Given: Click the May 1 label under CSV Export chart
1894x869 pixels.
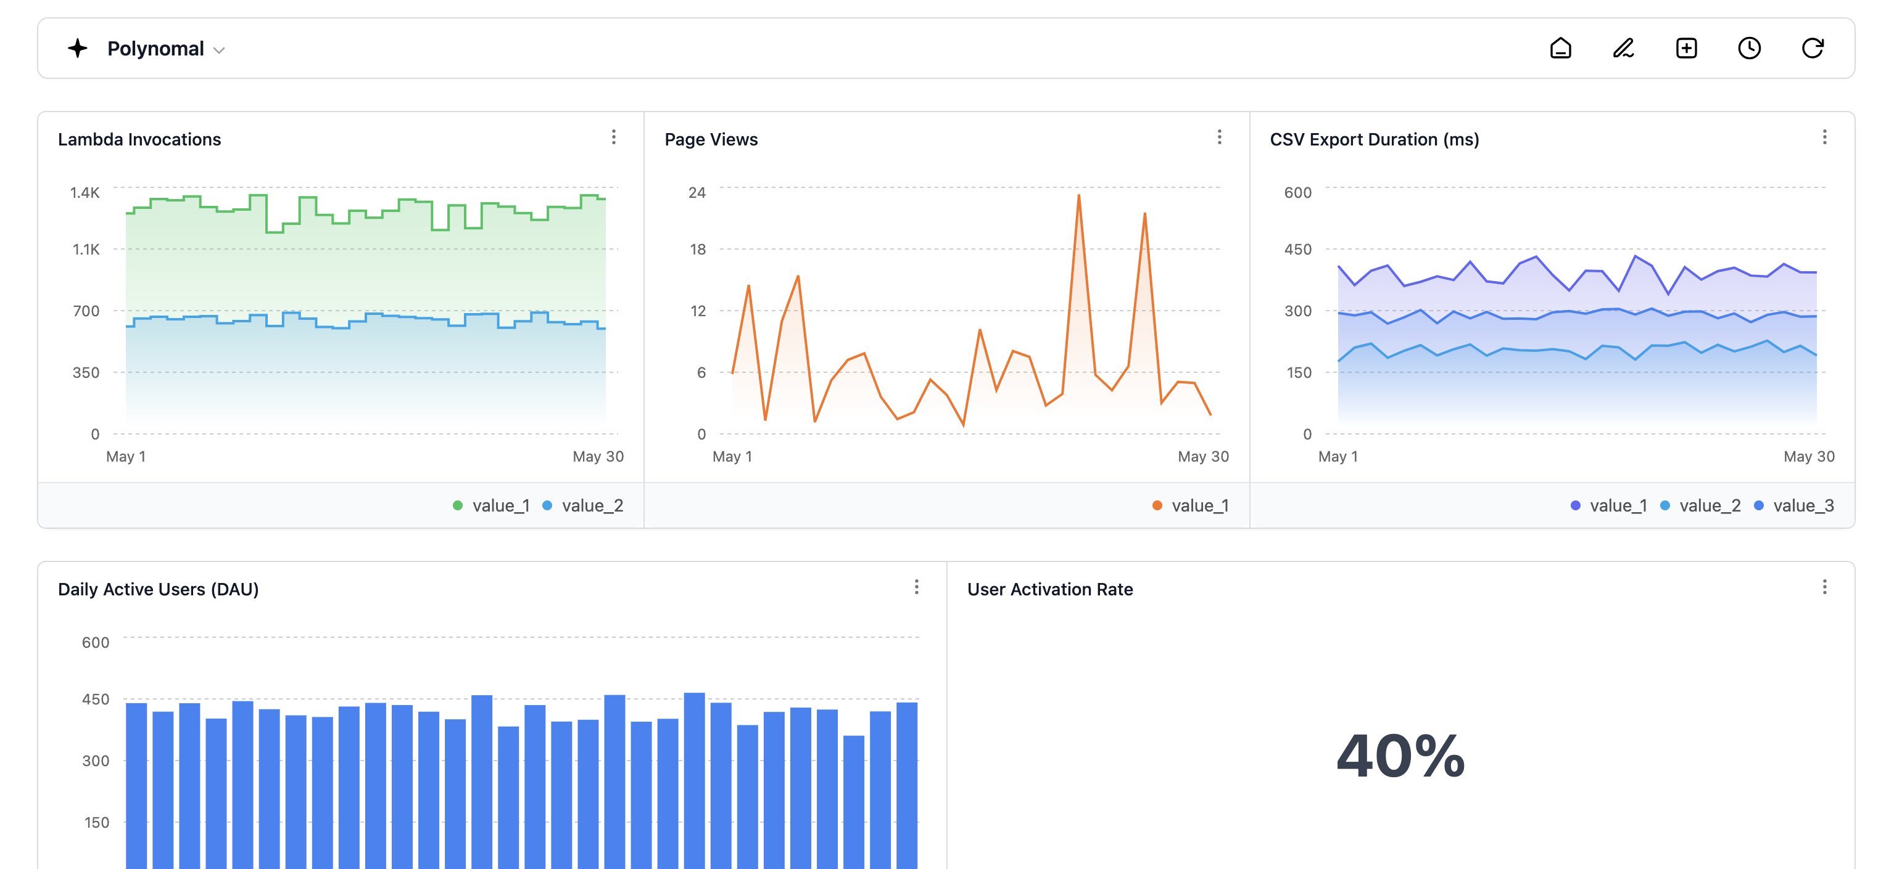Looking at the screenshot, I should click(1338, 456).
